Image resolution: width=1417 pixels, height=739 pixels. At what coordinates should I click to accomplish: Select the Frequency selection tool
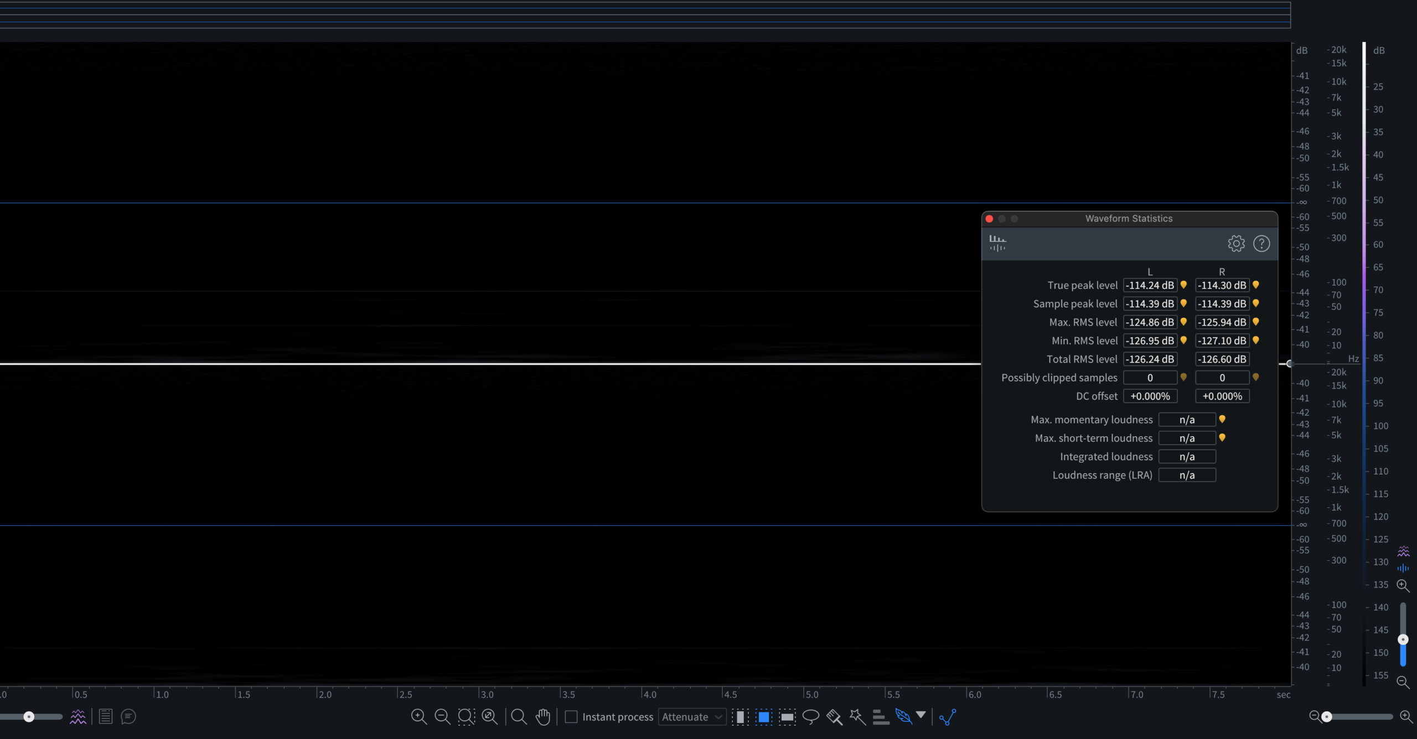point(787,717)
